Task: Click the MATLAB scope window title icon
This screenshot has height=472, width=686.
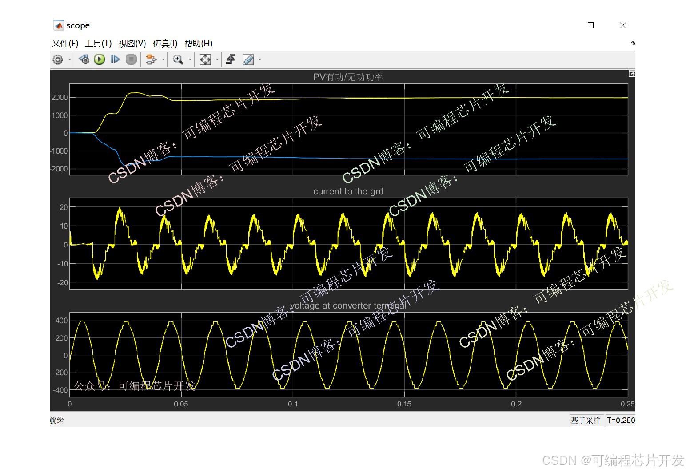Action: [59, 25]
